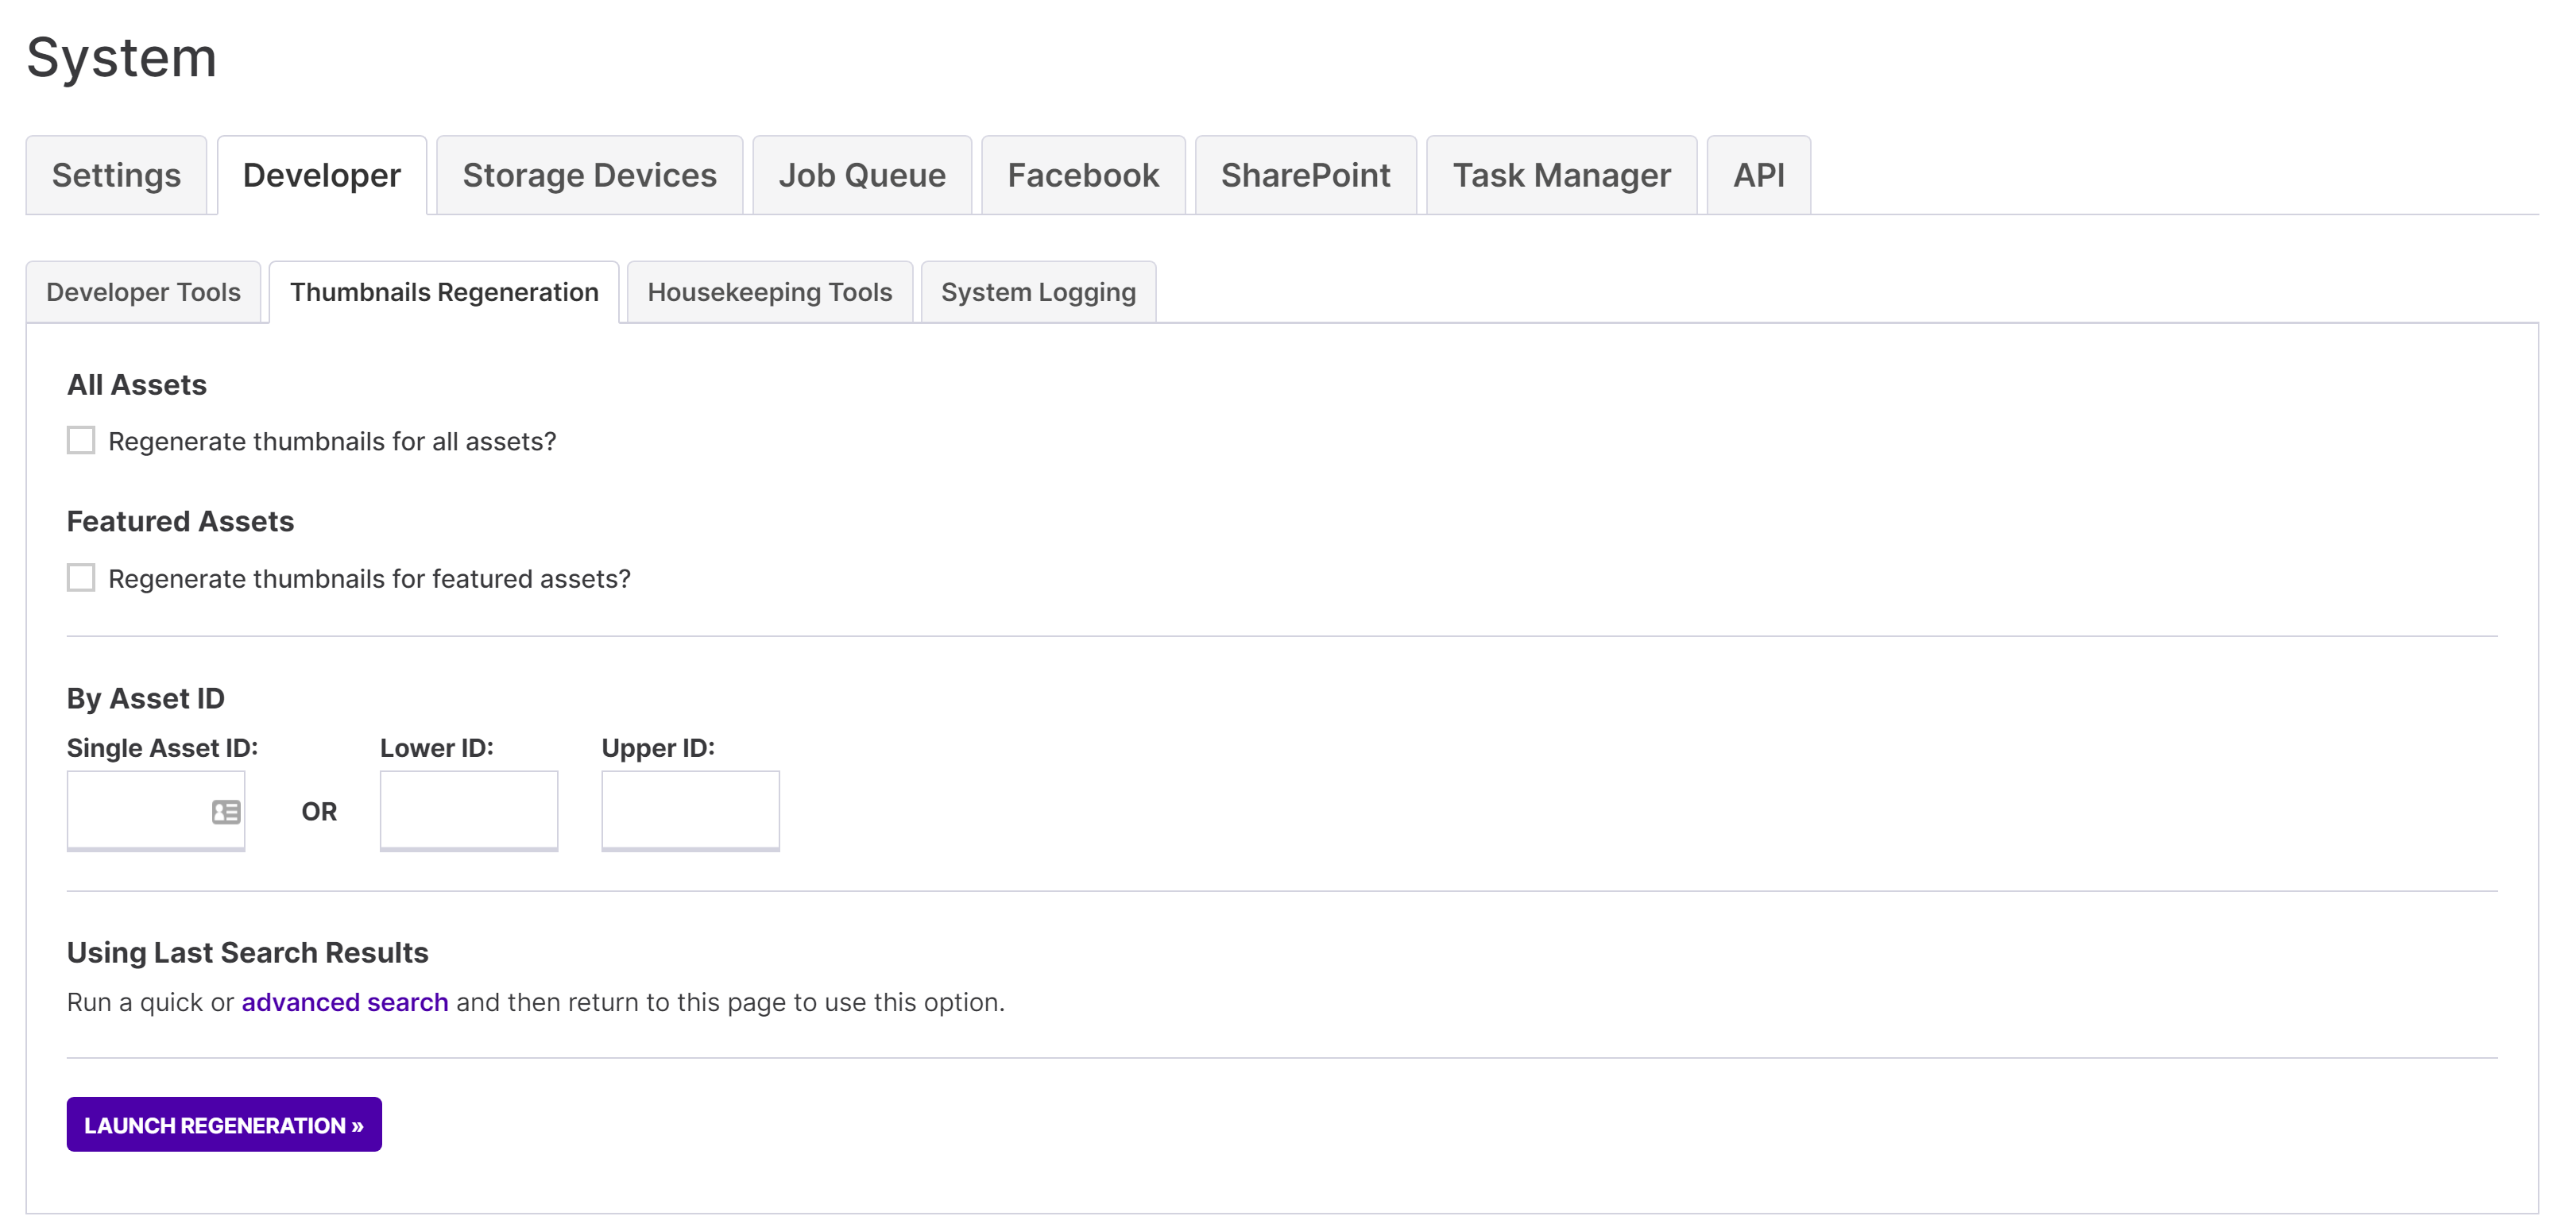Open the Settings tab

coord(116,175)
